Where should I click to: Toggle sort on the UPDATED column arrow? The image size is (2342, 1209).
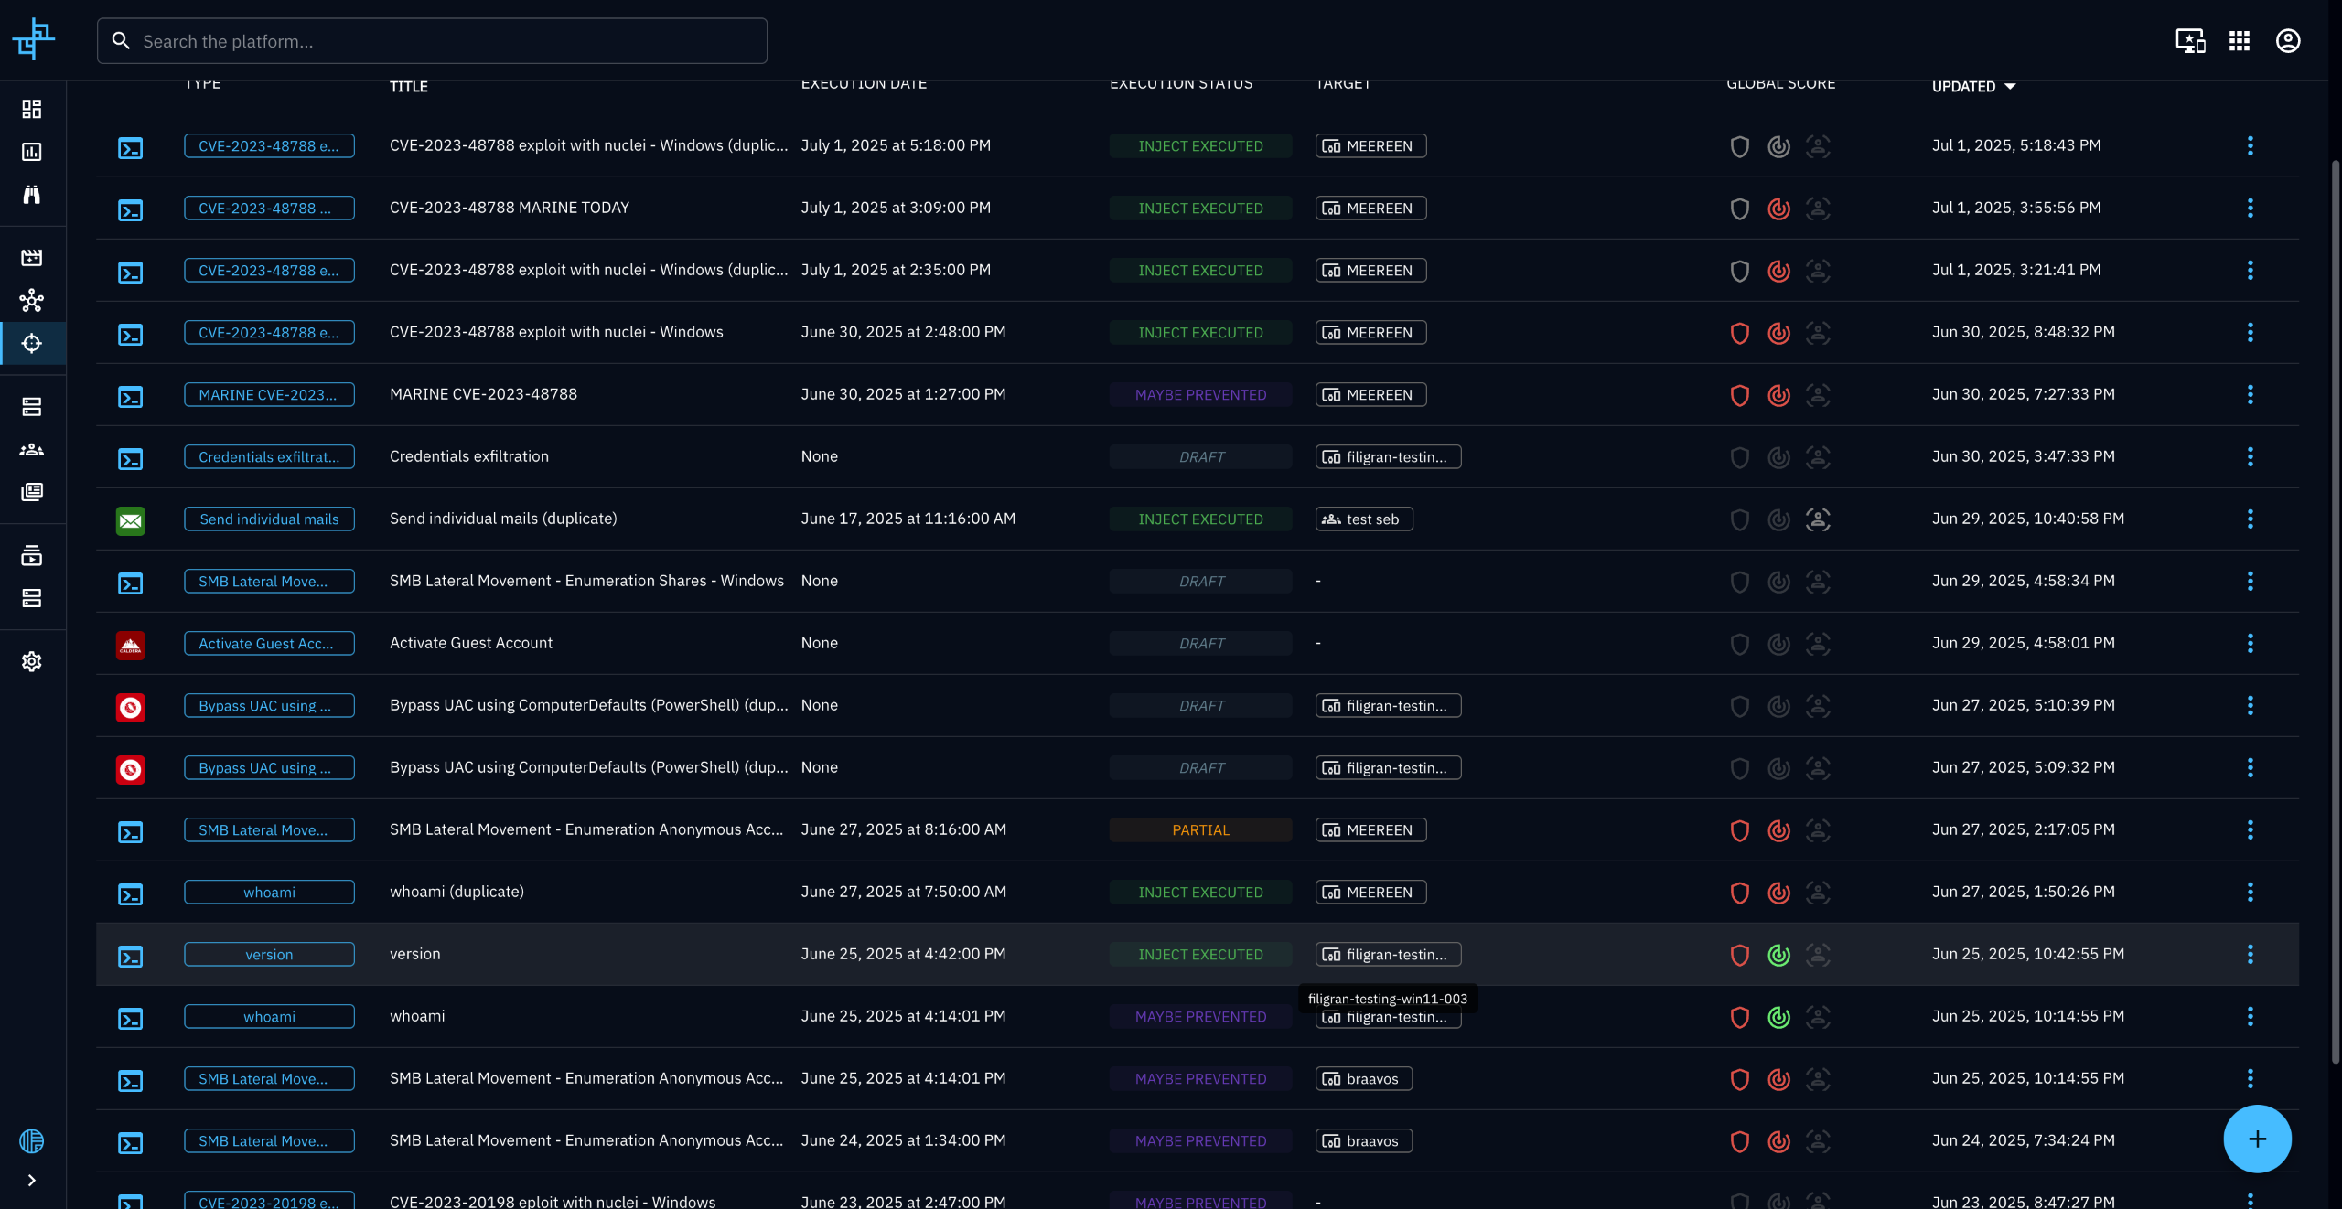2010,87
